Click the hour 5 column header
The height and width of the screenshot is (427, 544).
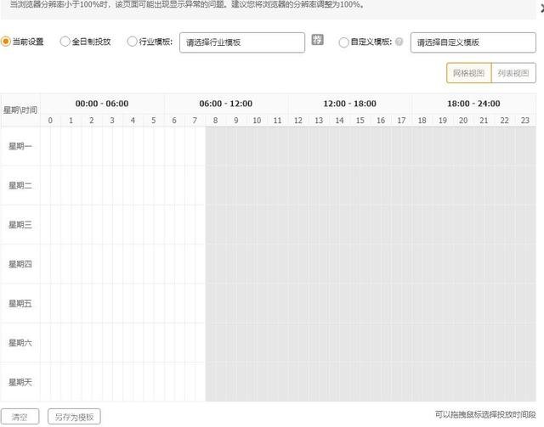click(153, 121)
